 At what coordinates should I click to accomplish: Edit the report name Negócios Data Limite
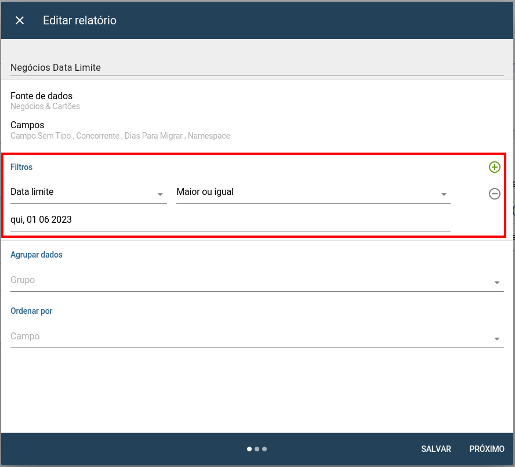[257, 67]
